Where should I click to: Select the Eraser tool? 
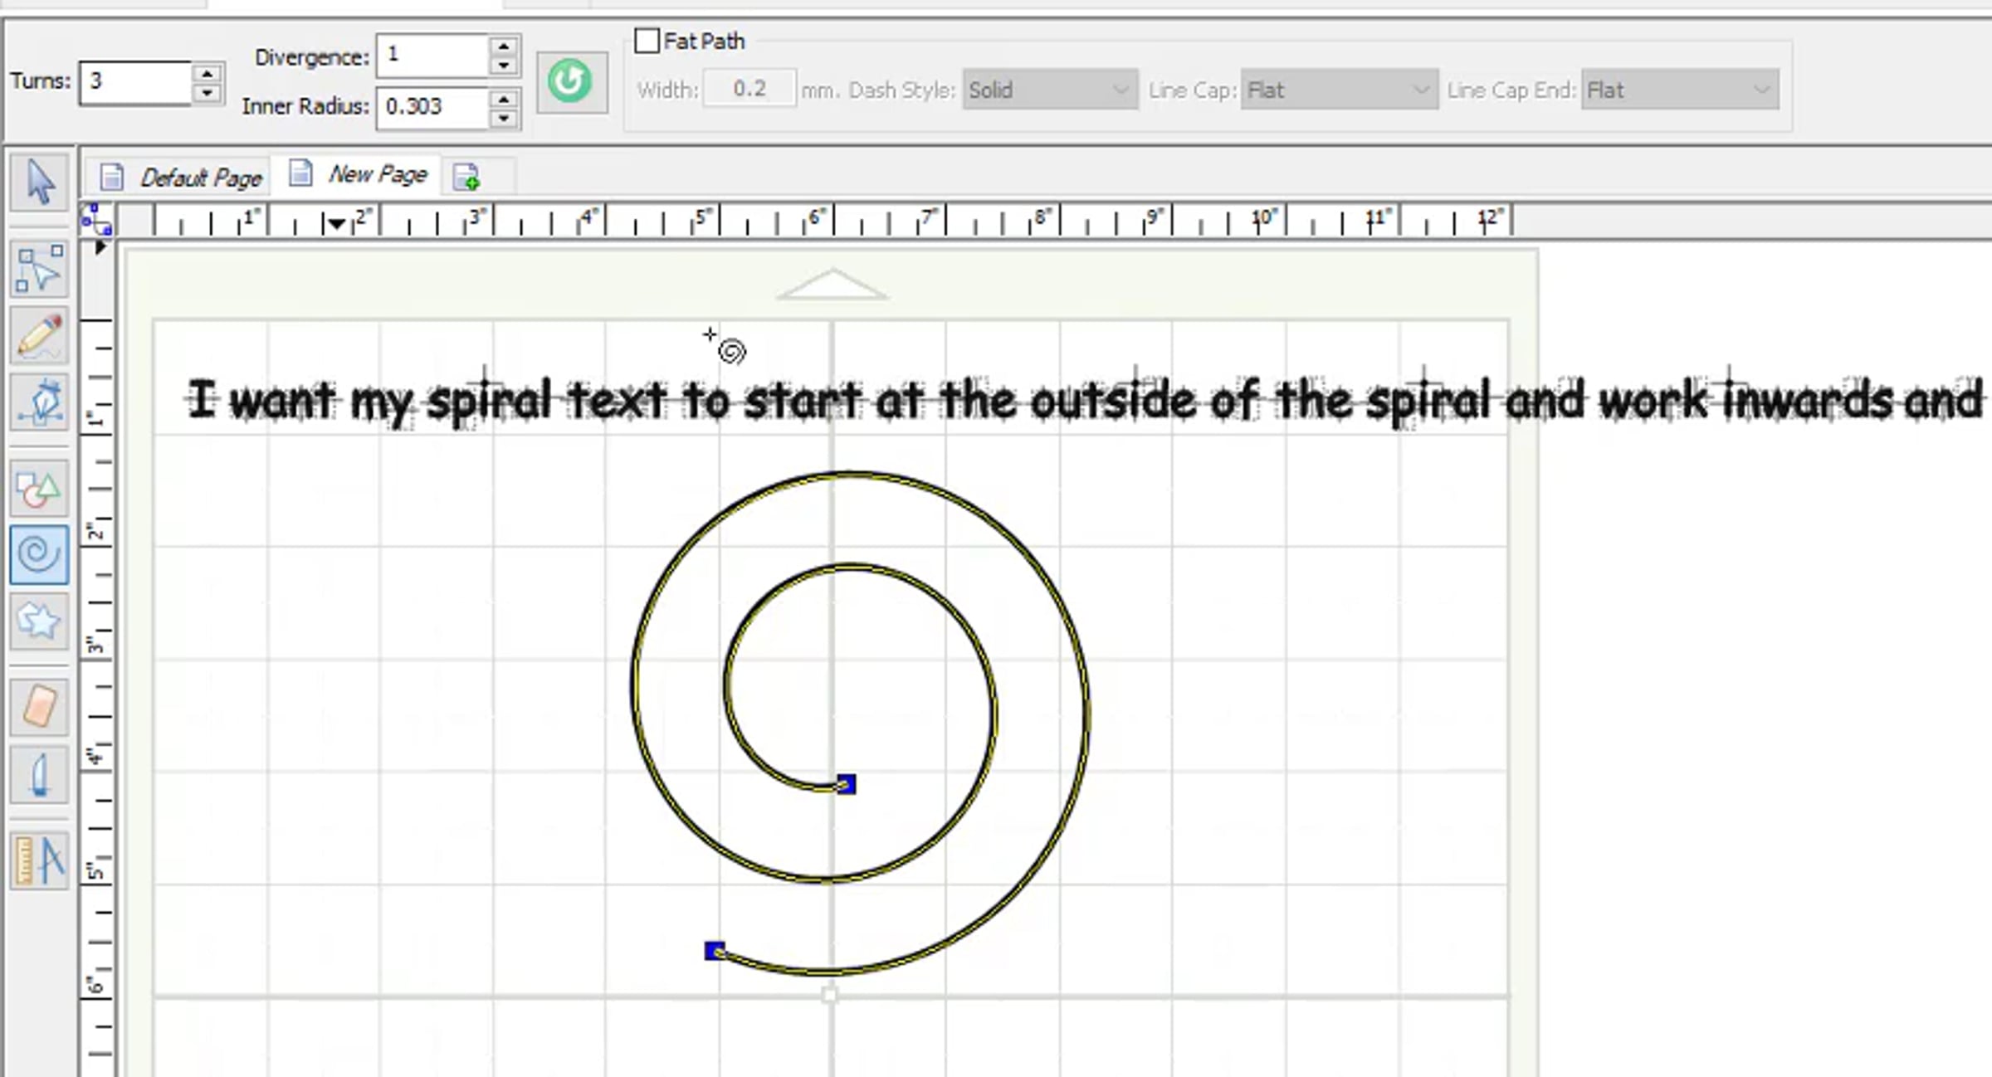40,707
